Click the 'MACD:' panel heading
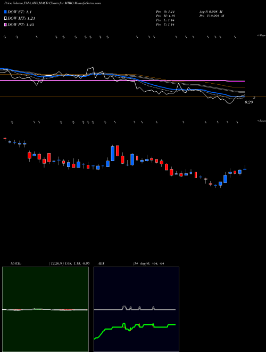 click(x=16, y=263)
